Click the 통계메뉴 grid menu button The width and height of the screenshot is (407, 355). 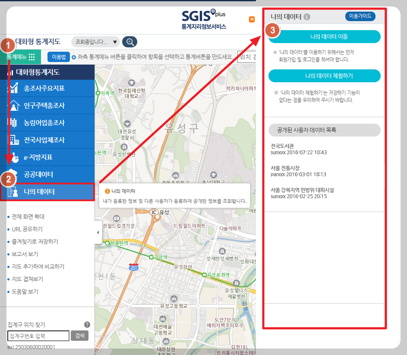click(21, 57)
